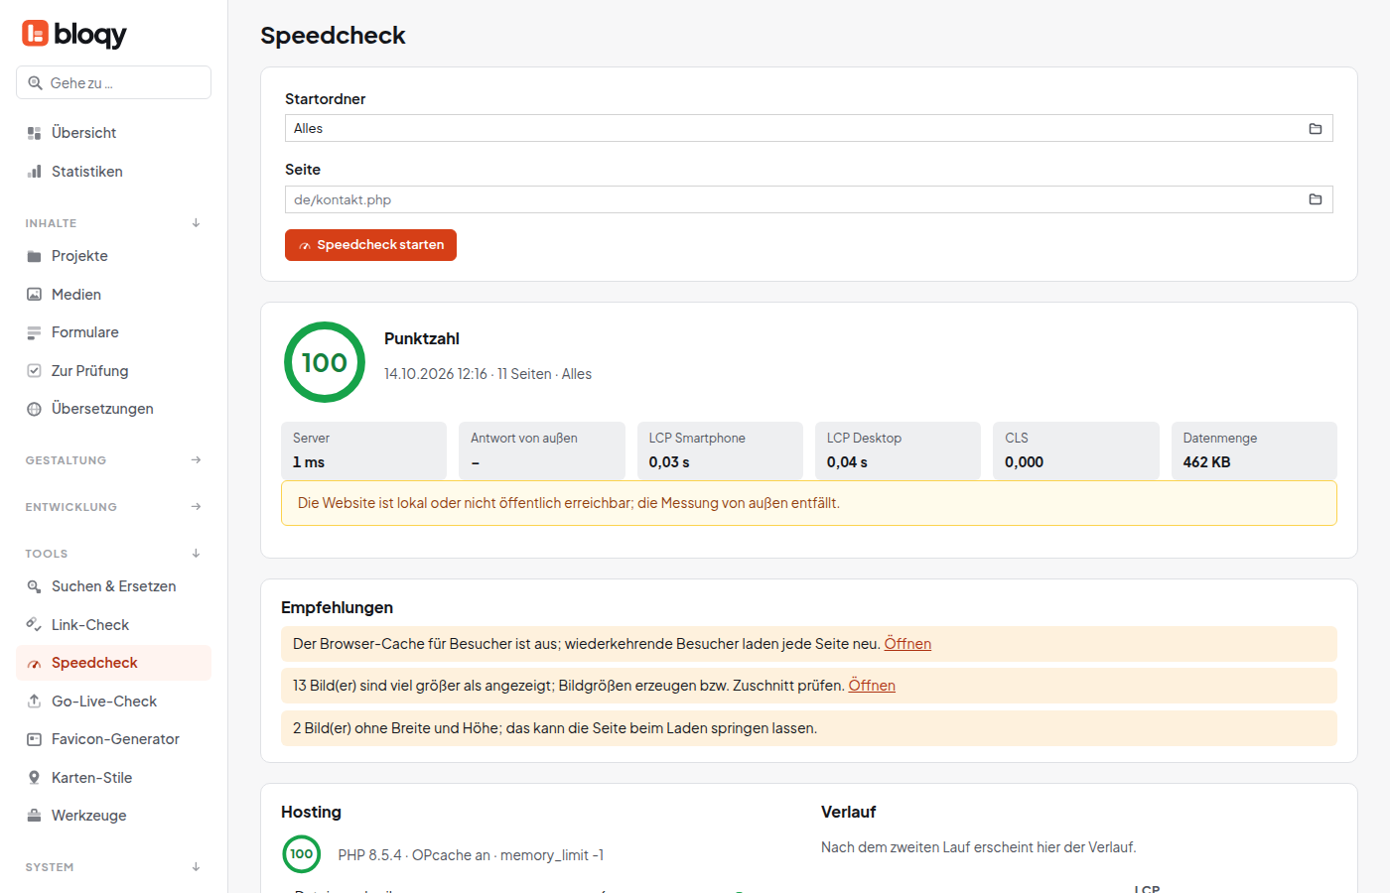This screenshot has height=893, width=1390.
Task: Click the Startordner input showing Alles
Action: click(808, 129)
